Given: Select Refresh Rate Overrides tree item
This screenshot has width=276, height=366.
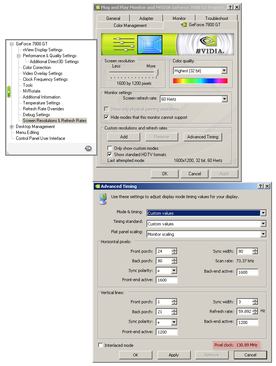Looking at the screenshot, I should tap(44, 109).
